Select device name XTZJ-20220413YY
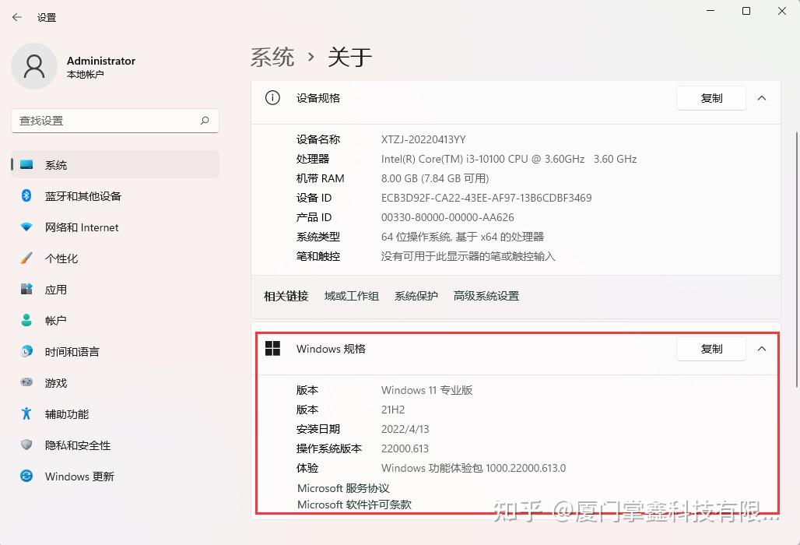Viewport: 800px width, 545px height. click(423, 139)
